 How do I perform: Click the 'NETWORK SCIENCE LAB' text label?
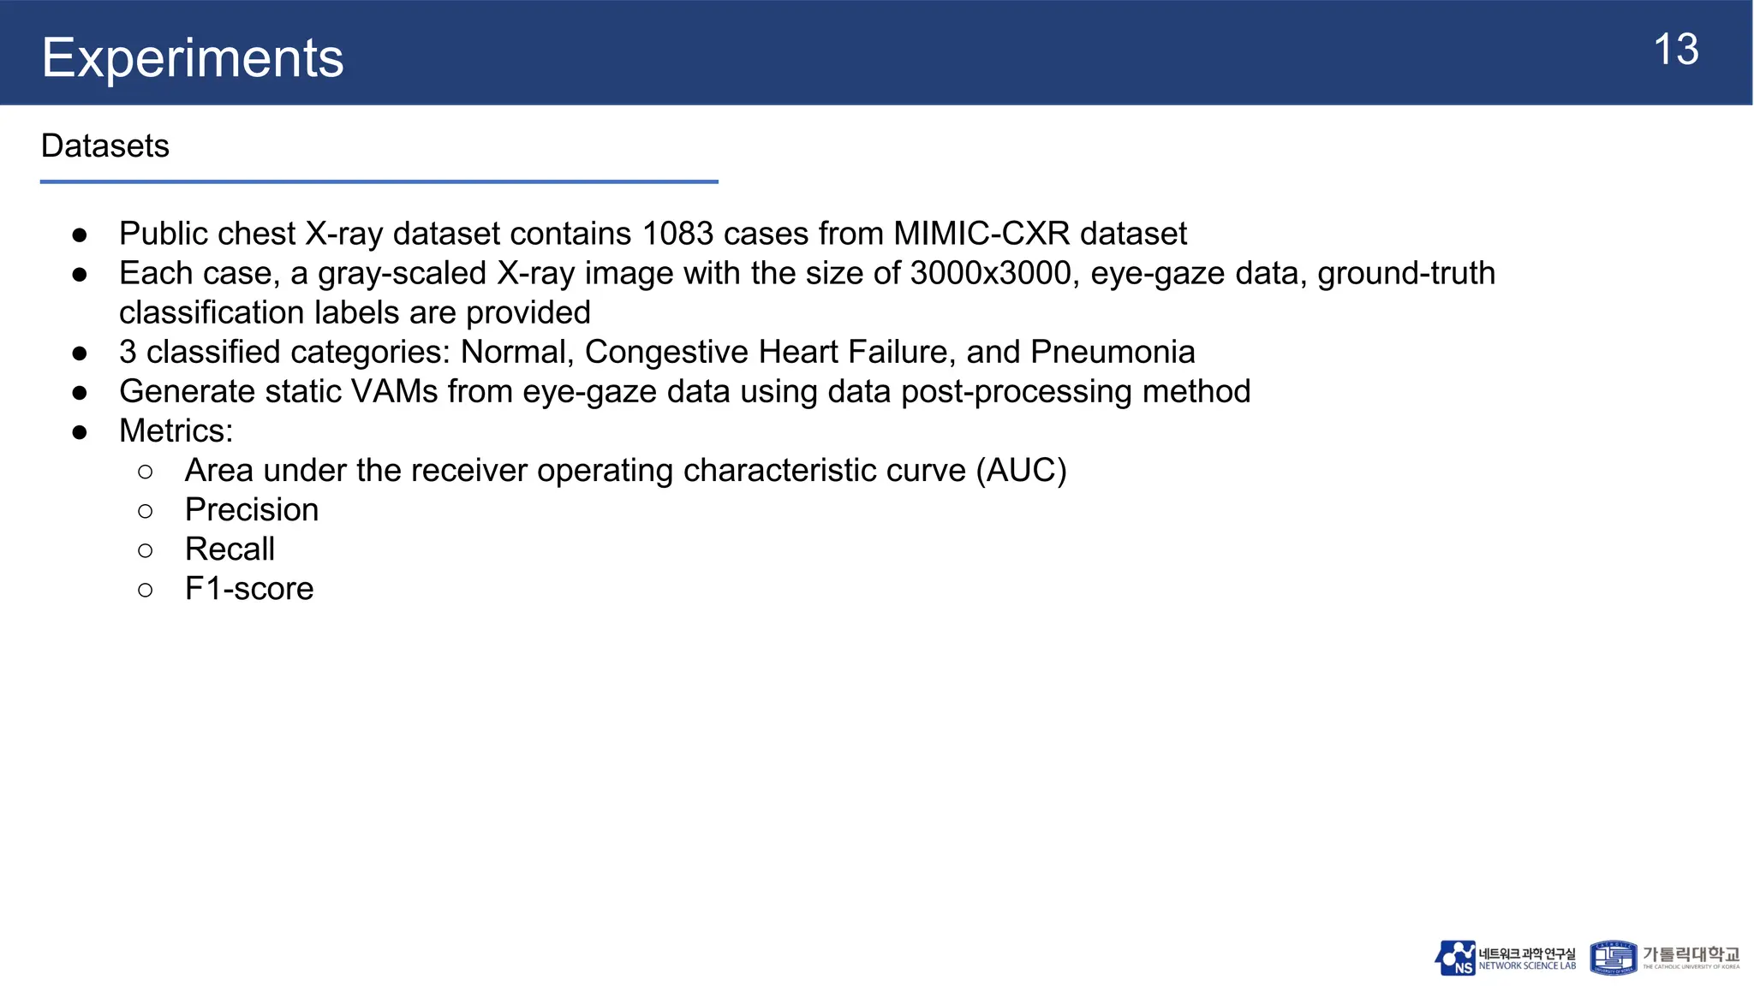(x=1527, y=966)
